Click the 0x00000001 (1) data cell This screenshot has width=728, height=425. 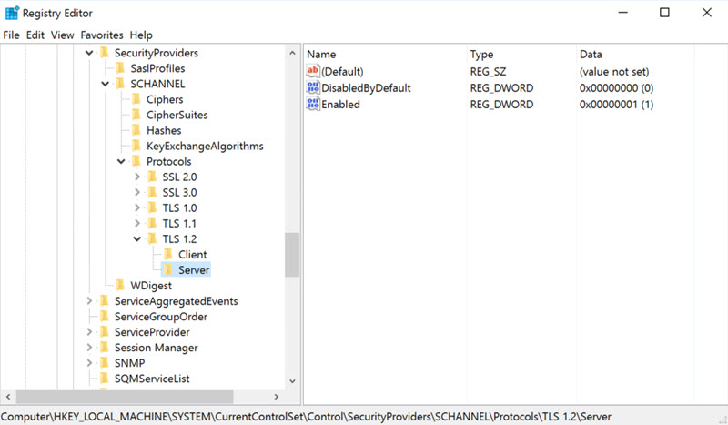tap(617, 104)
